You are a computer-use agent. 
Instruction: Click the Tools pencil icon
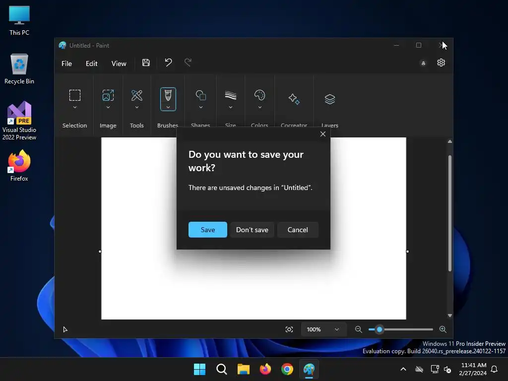(137, 95)
